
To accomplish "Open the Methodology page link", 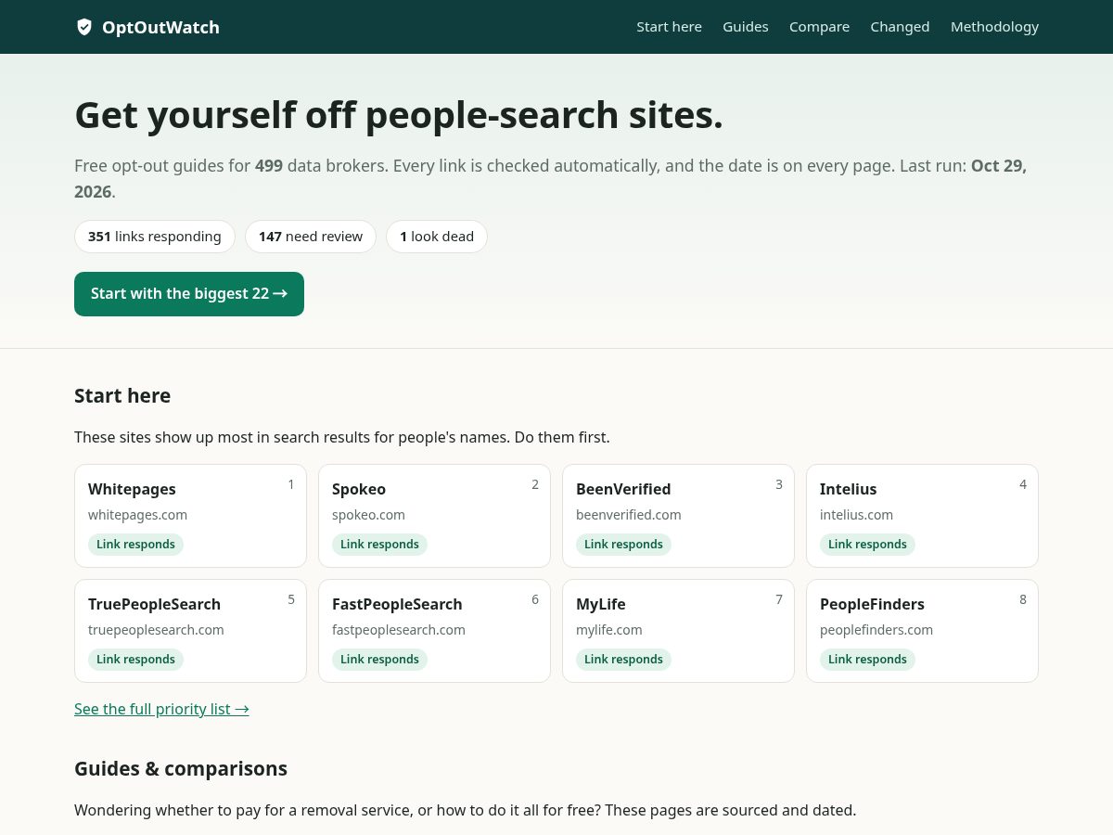I will pyautogui.click(x=994, y=27).
